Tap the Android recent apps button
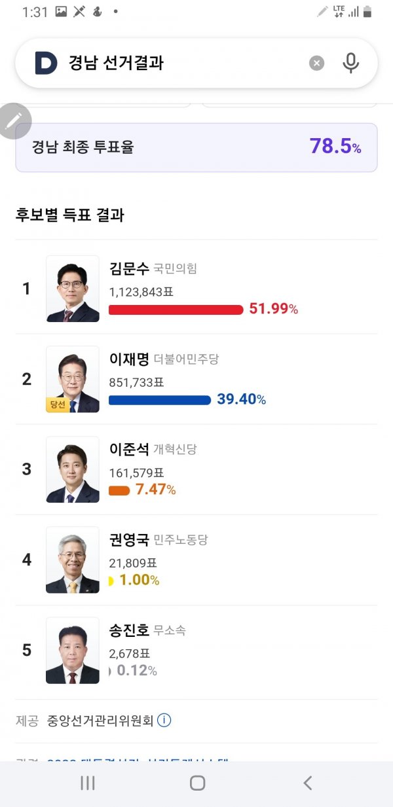Screen dimensions: 393x807 click(x=87, y=783)
